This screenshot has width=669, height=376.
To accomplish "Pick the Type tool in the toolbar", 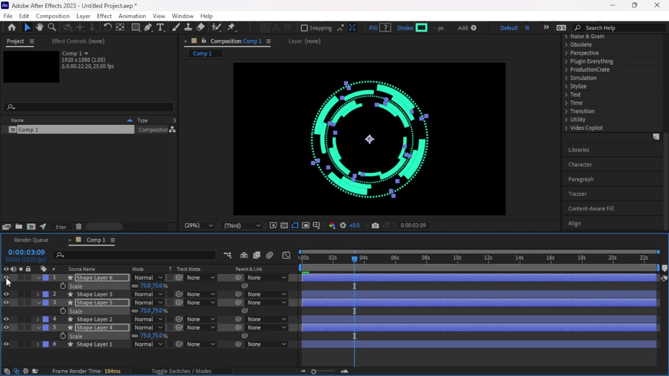I will (x=161, y=28).
